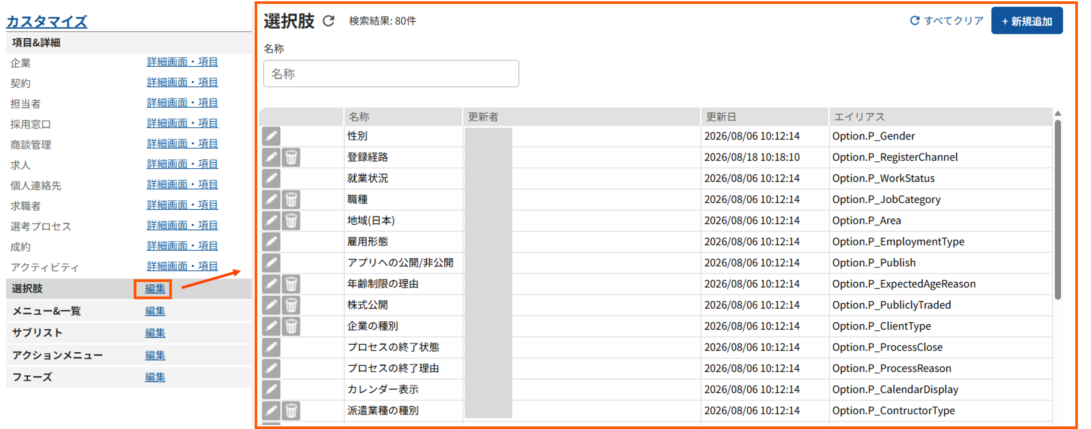Click the カスタマイズ heading link
This screenshot has height=429, width=1091.
point(47,21)
